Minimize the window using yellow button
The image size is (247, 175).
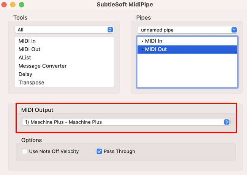point(13,5)
